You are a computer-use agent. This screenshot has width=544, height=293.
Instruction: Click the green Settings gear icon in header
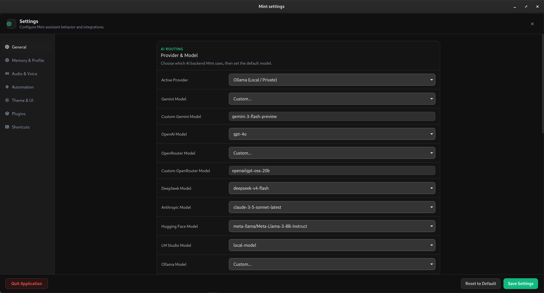9,24
